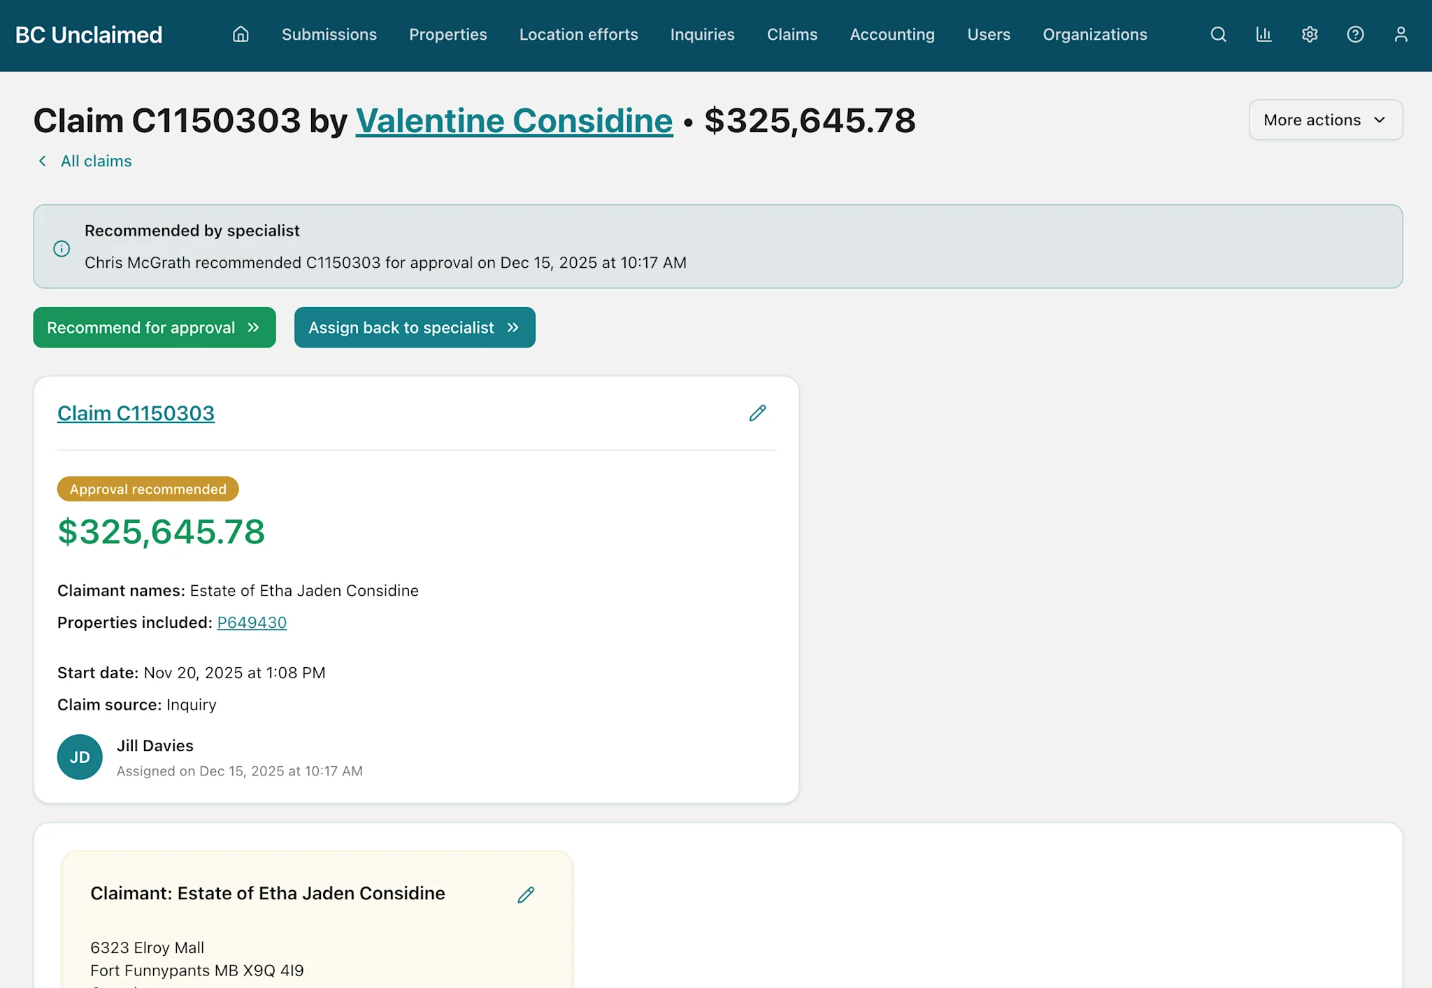Screen dimensions: 1432x988
Task: Click the info icon in recommendation banner
Action: pyautogui.click(x=62, y=248)
